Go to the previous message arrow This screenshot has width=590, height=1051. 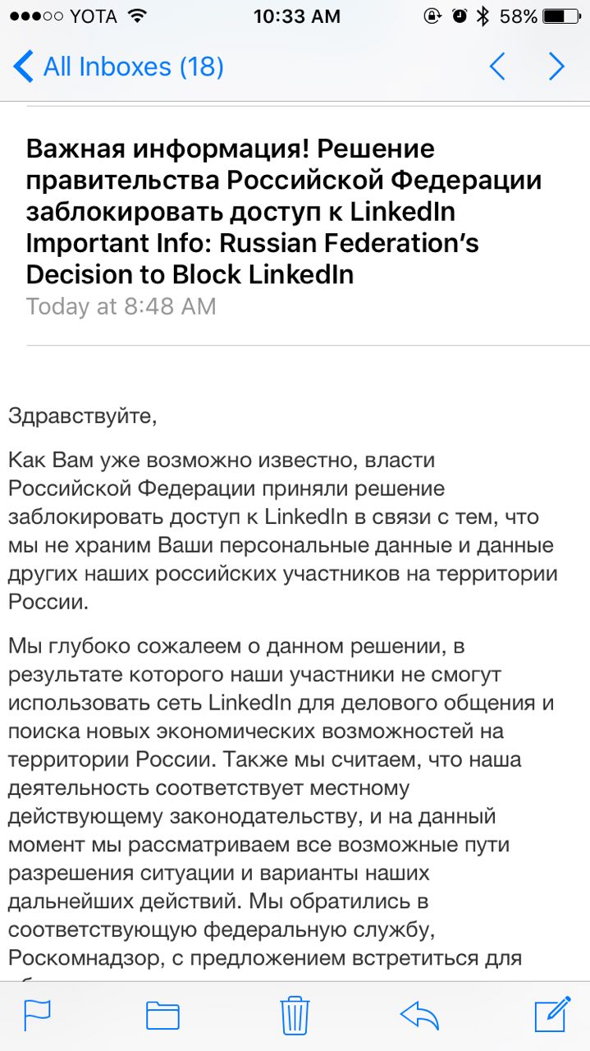[x=497, y=67]
